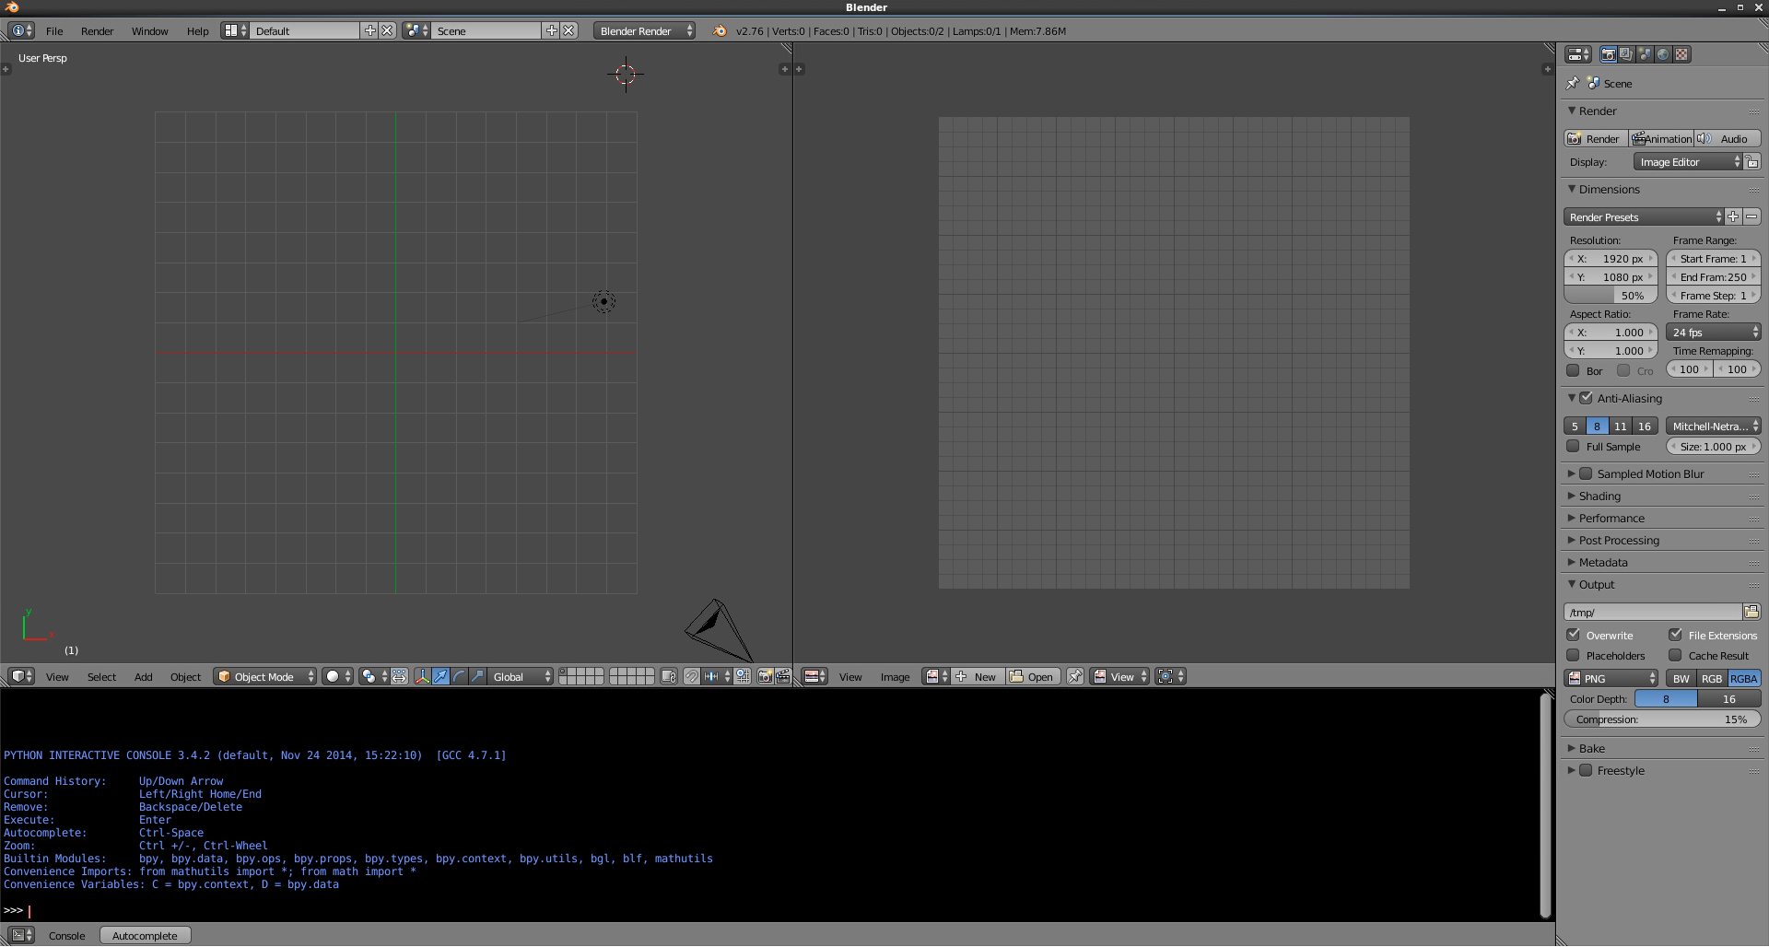Open the output path file browser icon
Viewport: 1769px width, 947px height.
[1751, 612]
